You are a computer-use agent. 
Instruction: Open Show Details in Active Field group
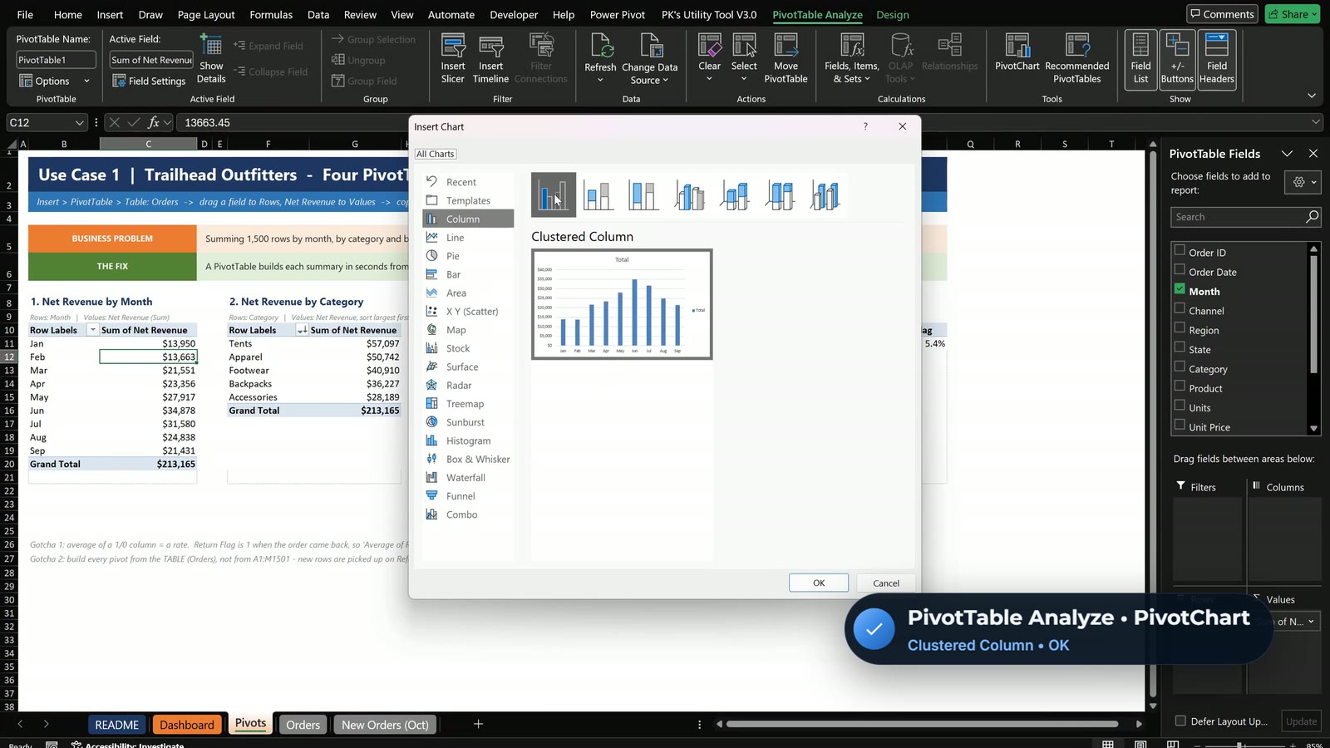click(x=211, y=58)
